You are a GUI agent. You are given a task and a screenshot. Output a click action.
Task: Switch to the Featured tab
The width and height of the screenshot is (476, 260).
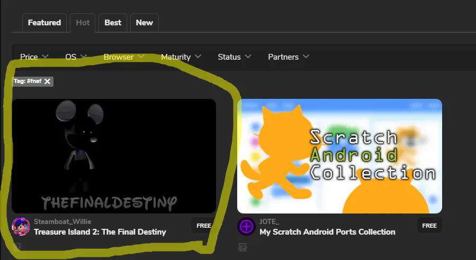pos(44,23)
